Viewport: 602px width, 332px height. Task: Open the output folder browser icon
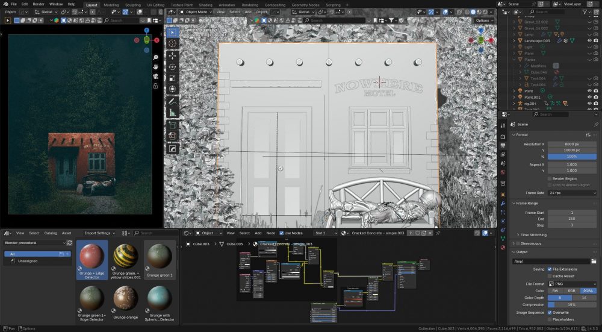[594, 262]
